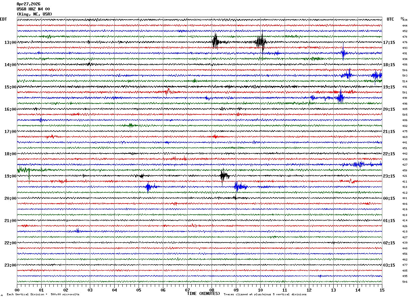
Task: Click minute 12 on the time axis
Action: click(309, 290)
